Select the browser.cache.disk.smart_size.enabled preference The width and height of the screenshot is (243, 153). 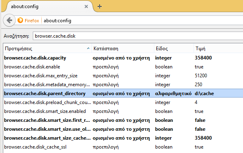pos(123,111)
